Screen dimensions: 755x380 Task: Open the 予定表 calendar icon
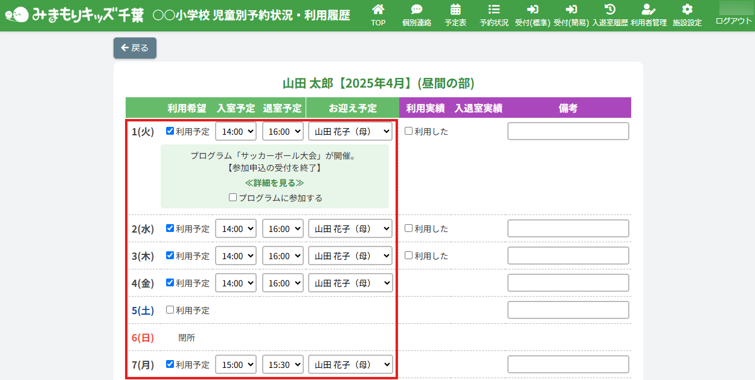point(455,10)
